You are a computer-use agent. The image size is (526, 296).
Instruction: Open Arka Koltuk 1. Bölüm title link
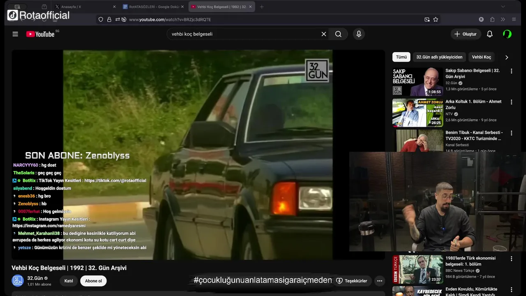click(473, 104)
